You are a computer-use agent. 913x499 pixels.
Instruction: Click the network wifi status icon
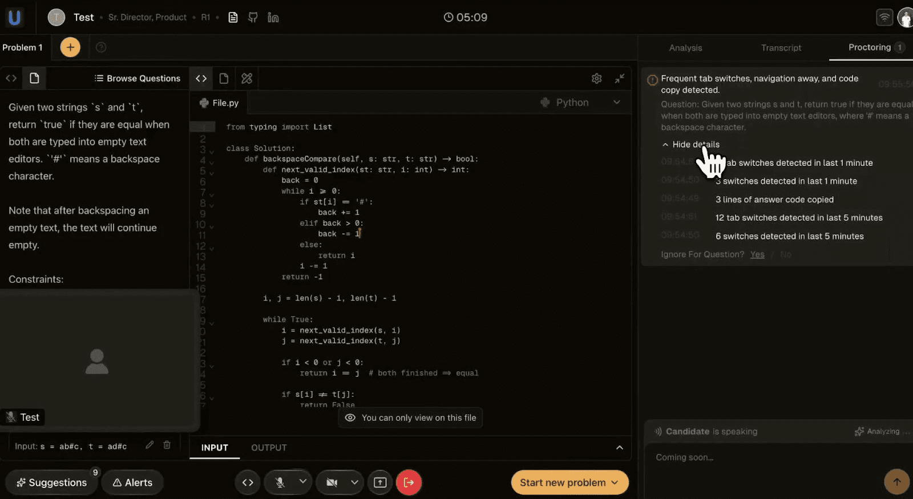pos(884,18)
